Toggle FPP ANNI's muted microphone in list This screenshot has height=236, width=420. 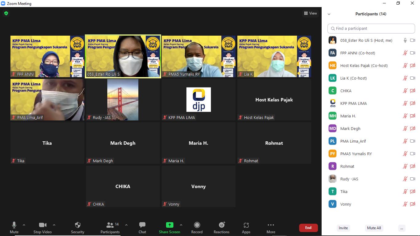click(x=405, y=53)
